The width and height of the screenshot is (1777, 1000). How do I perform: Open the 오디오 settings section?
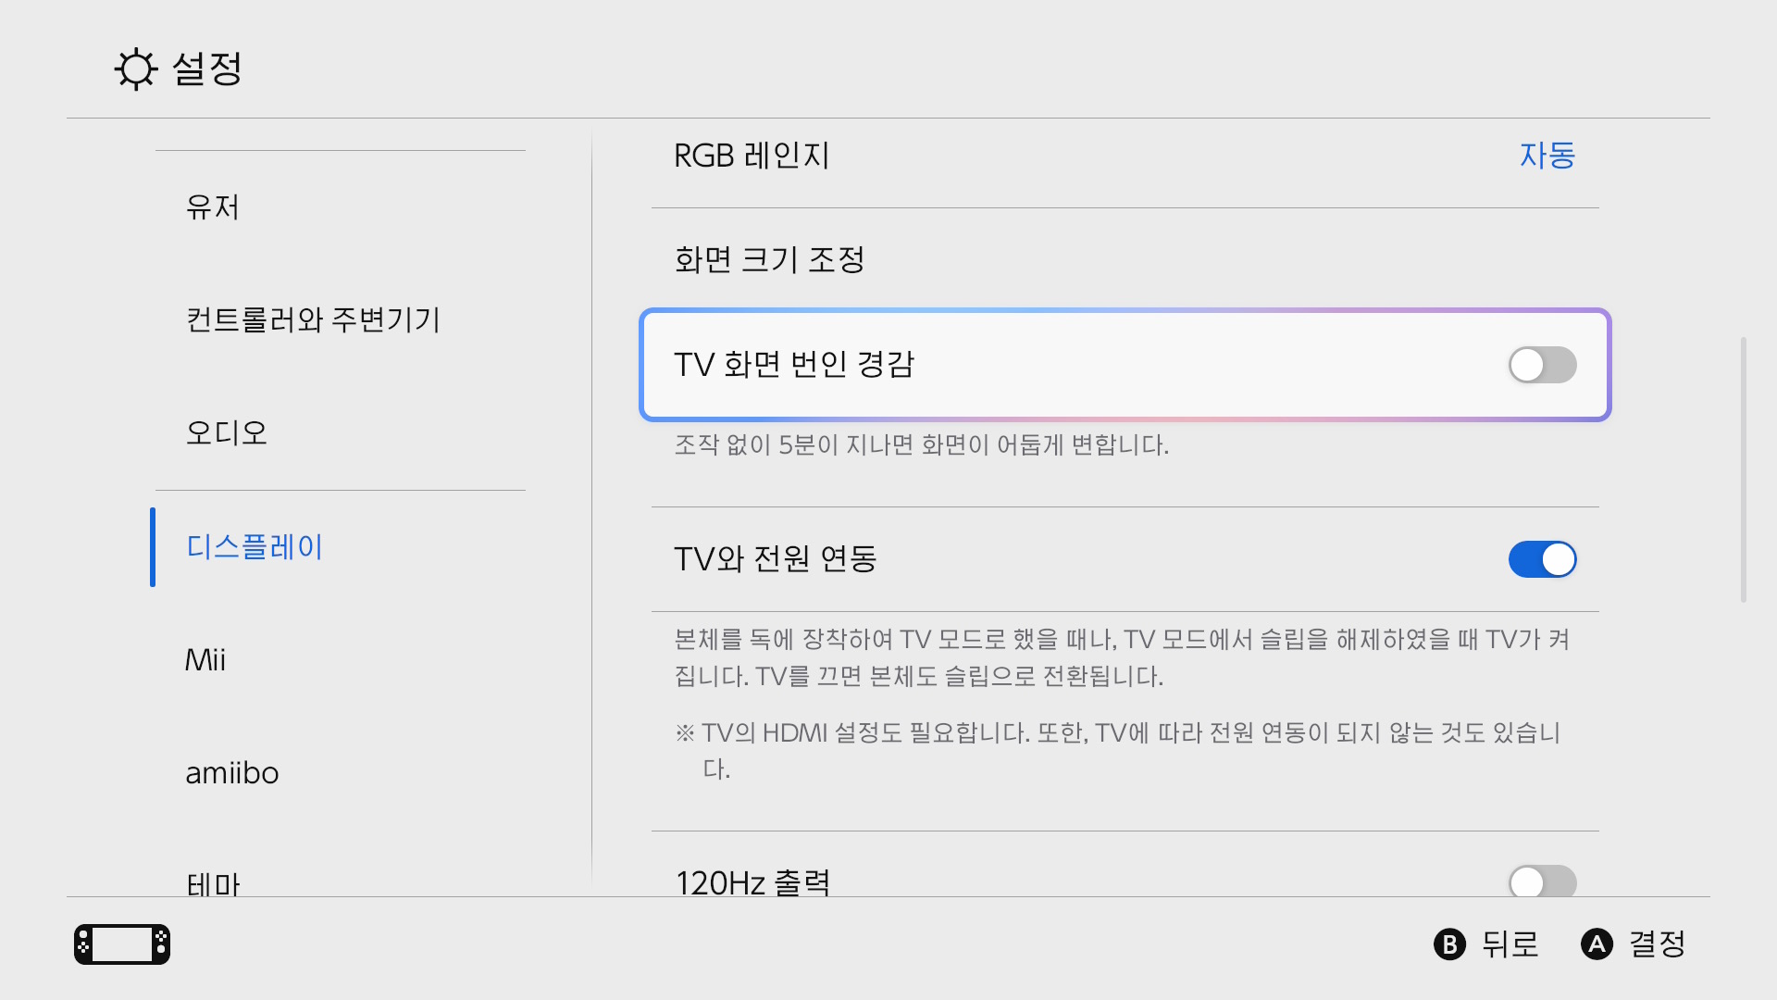[226, 432]
